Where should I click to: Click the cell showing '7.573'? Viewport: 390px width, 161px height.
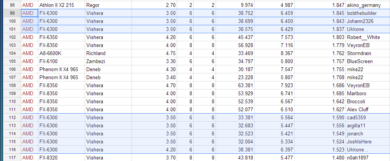pos(274,37)
